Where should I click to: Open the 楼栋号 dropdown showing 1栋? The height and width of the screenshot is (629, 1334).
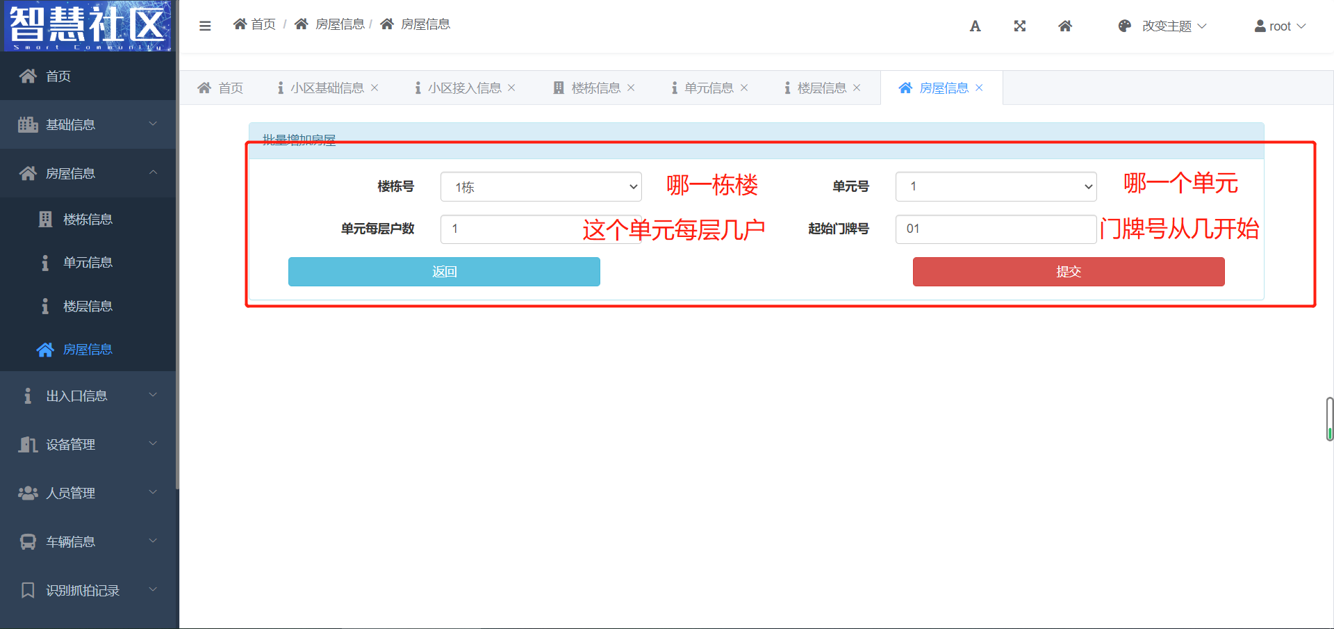click(541, 186)
